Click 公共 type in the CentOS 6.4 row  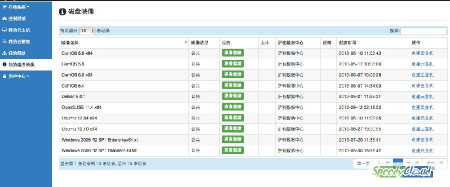(x=195, y=86)
